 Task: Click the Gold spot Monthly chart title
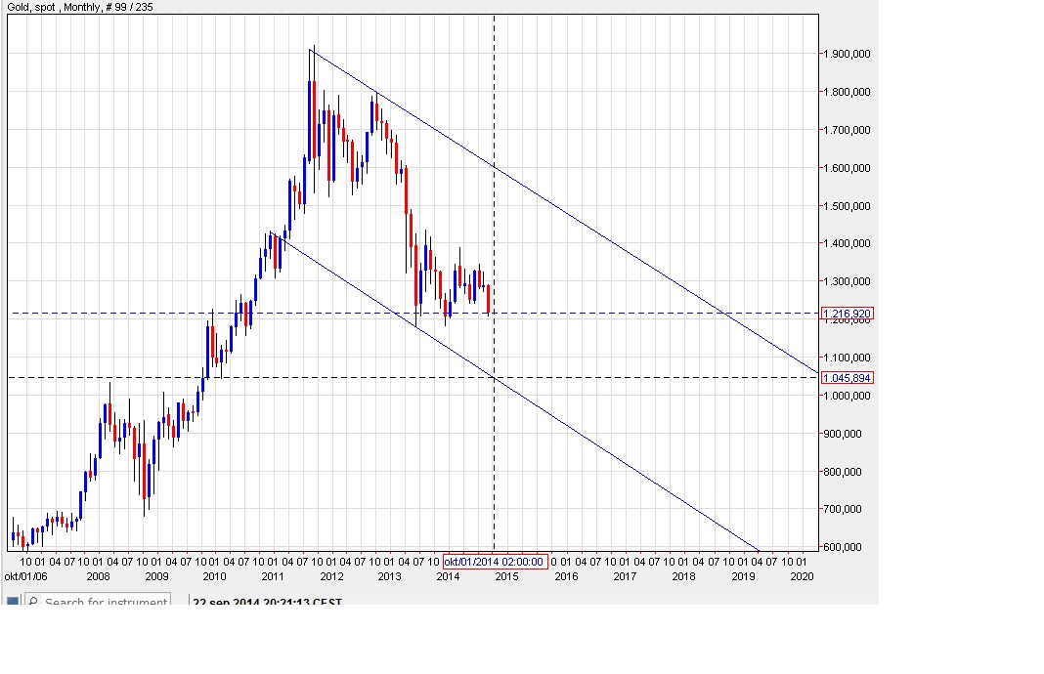point(80,7)
